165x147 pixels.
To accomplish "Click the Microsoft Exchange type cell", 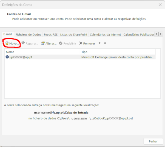I will click(118, 57).
